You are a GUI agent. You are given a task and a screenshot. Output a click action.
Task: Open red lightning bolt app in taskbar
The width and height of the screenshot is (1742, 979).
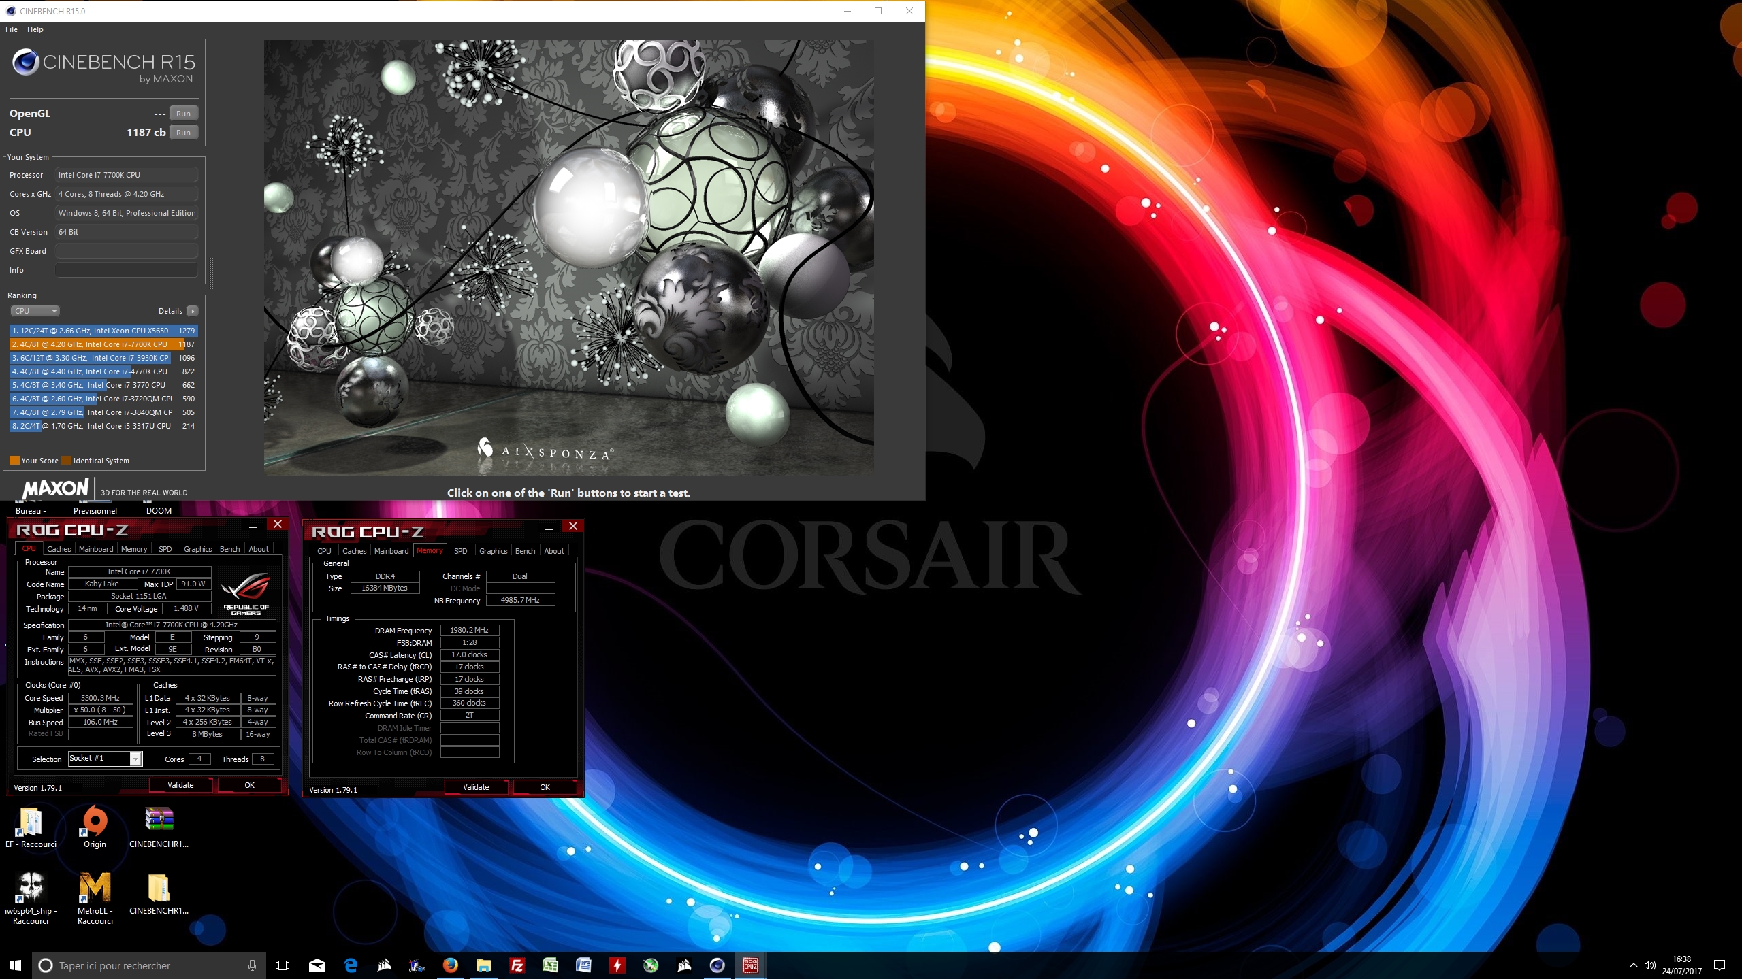pos(617,965)
